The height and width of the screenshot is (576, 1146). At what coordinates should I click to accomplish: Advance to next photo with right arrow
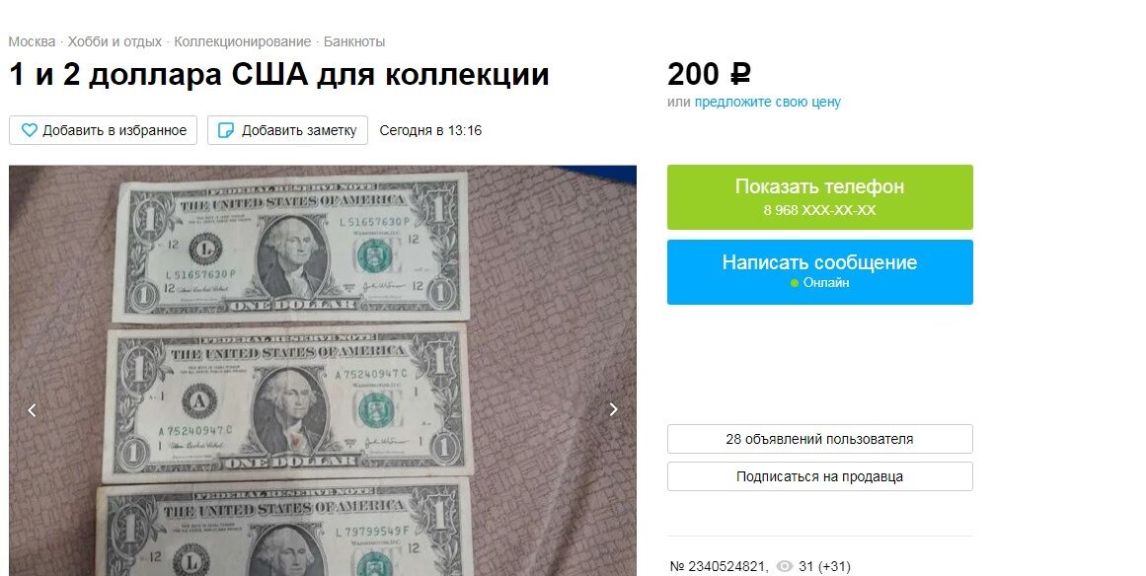click(x=614, y=410)
